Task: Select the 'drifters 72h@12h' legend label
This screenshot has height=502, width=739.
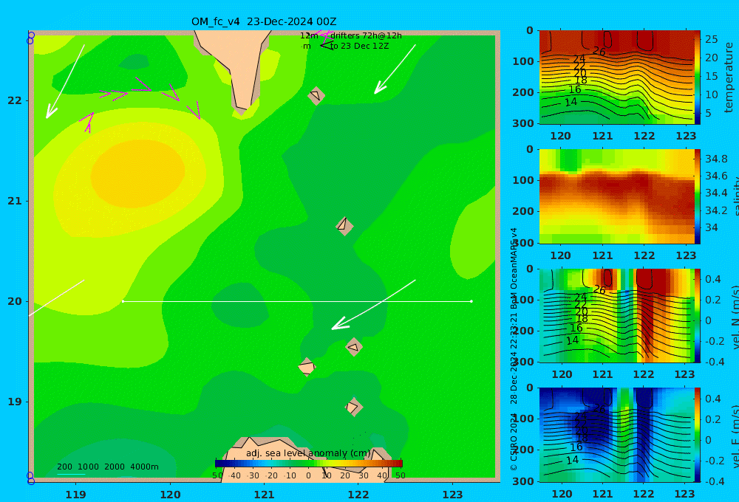Action: [x=366, y=35]
